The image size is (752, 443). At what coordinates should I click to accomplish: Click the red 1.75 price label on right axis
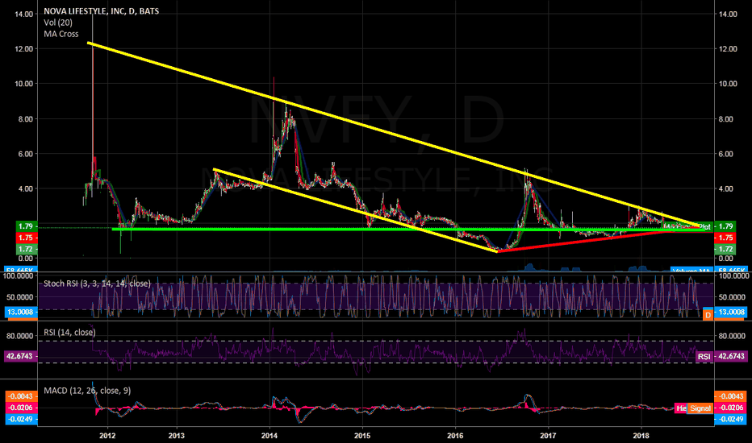coord(726,238)
